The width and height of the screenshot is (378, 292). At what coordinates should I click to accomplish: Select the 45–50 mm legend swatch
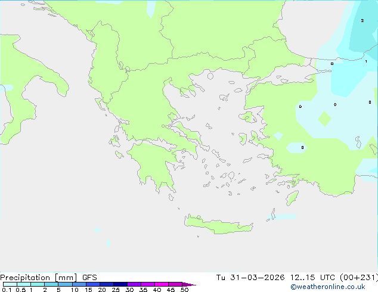[x=175, y=284]
